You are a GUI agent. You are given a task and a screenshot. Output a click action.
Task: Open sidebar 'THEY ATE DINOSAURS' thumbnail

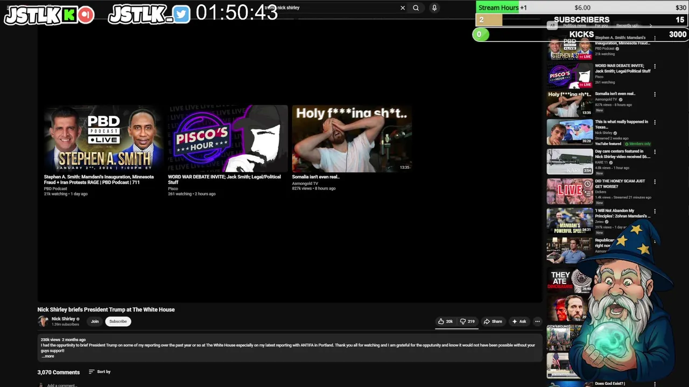[x=570, y=281]
